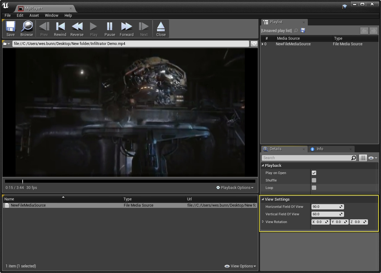Reload the media URL

click(x=254, y=44)
